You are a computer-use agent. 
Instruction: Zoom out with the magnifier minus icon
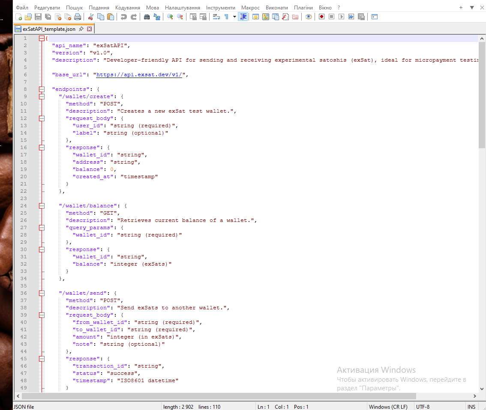[180, 17]
